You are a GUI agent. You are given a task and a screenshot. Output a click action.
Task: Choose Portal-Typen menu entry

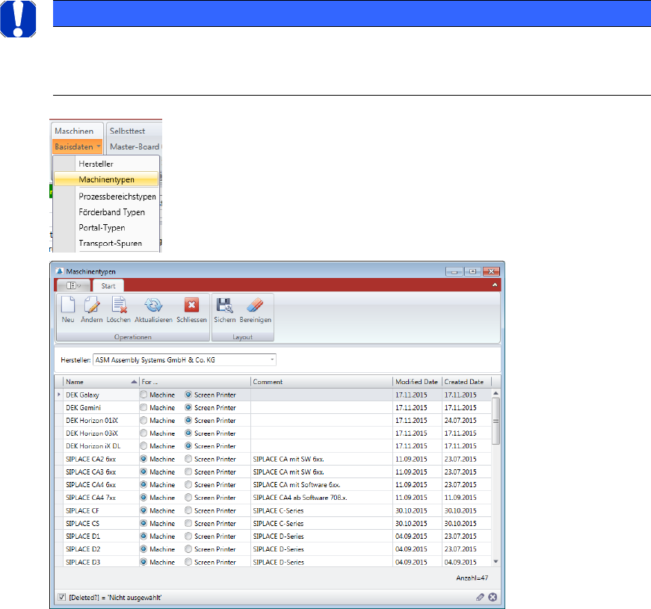[102, 227]
